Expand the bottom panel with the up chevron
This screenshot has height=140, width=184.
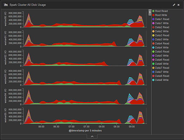92,137
